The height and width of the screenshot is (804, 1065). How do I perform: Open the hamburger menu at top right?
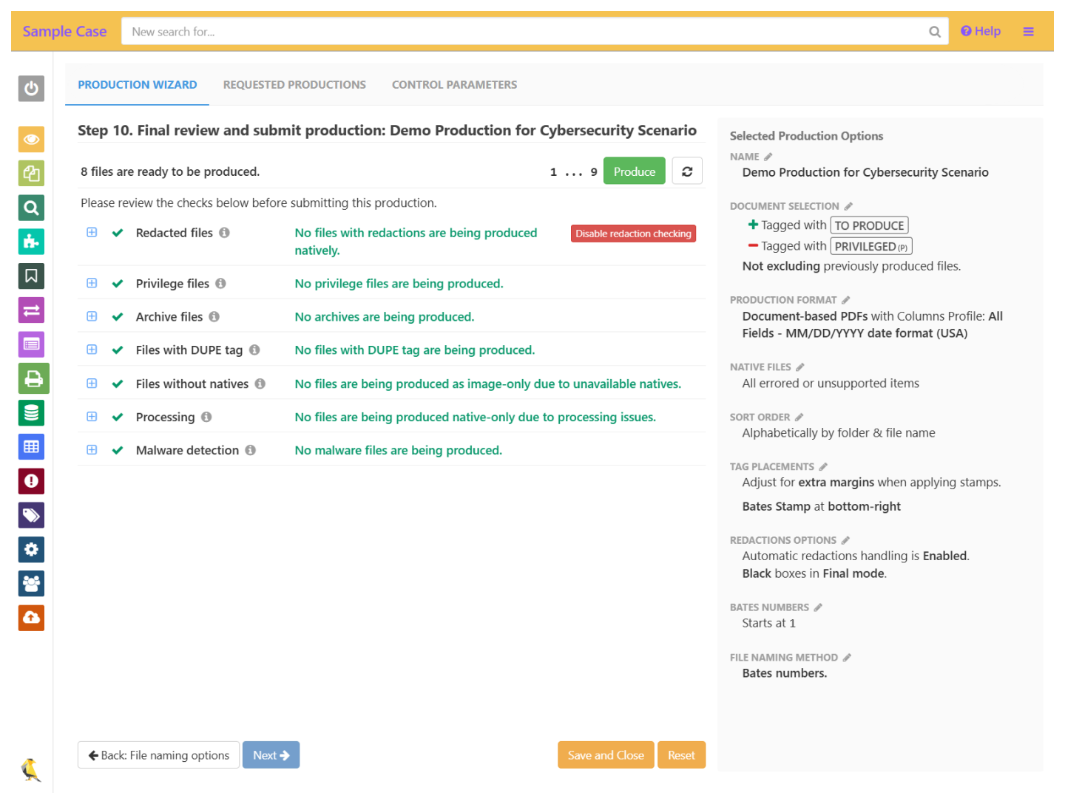[1028, 32]
